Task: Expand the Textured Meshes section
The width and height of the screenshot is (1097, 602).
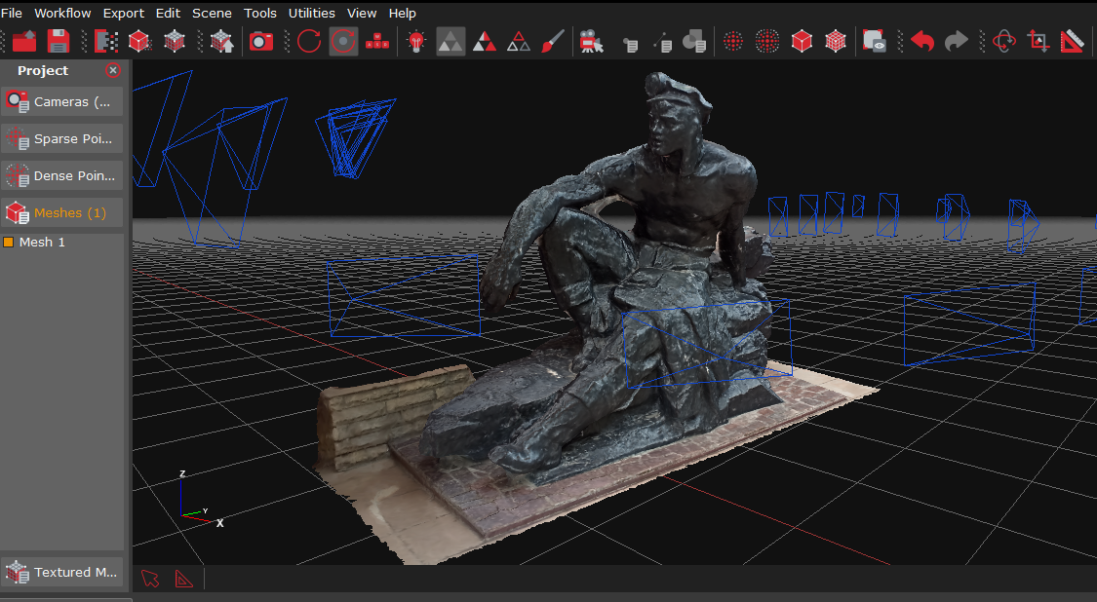Action: point(62,572)
